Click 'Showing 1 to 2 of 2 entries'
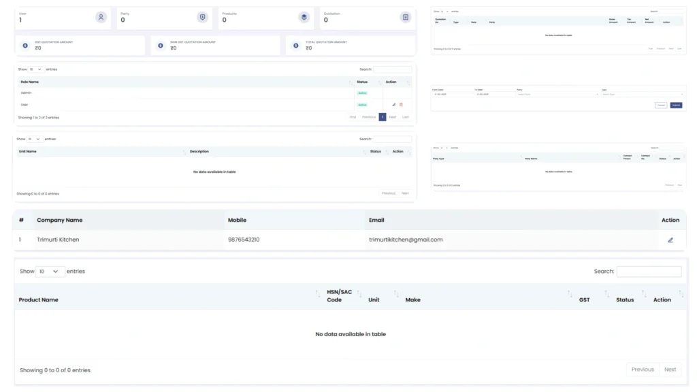This screenshot has width=697, height=392. point(39,118)
